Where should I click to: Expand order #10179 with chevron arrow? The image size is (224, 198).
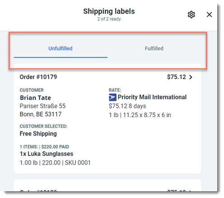(191, 77)
